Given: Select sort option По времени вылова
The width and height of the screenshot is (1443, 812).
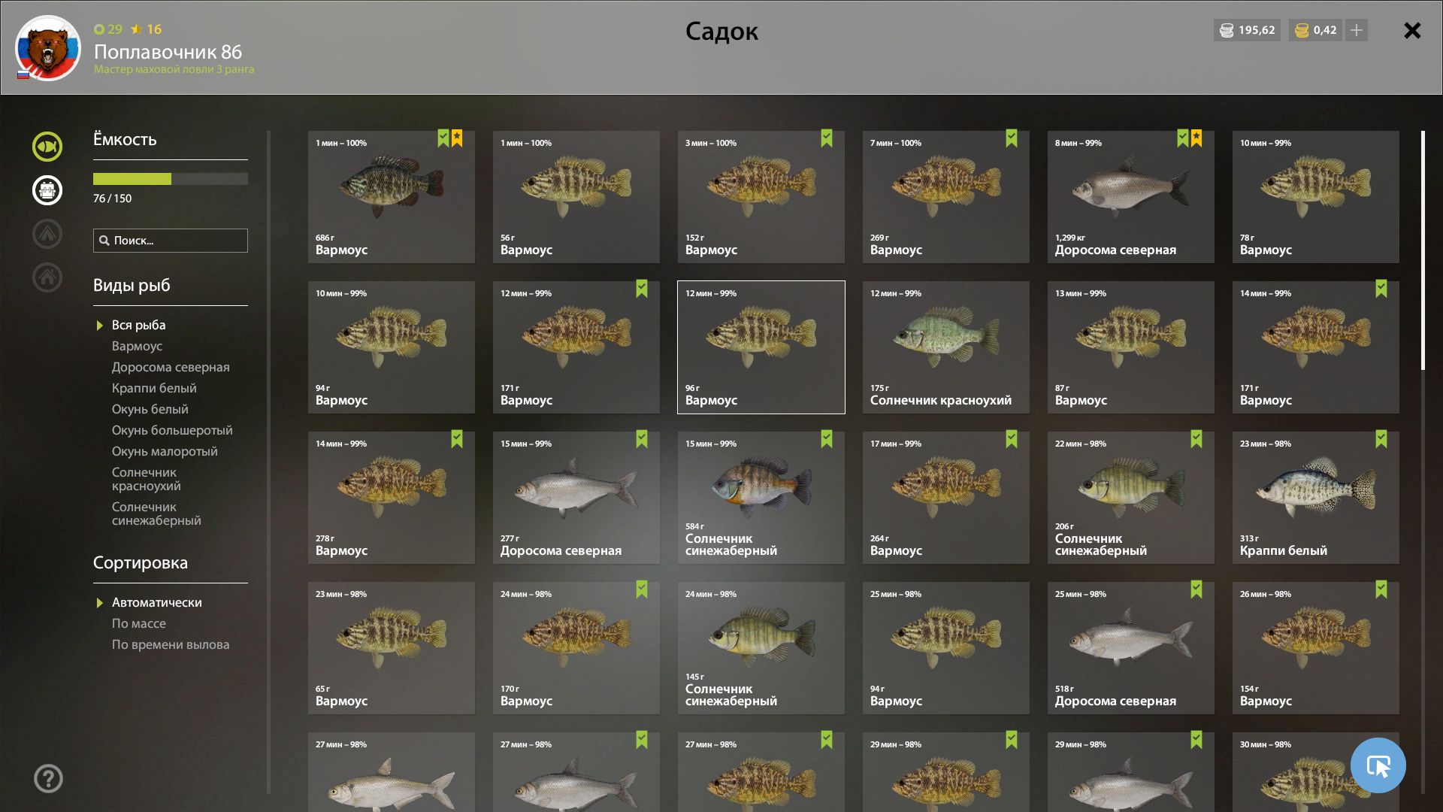Looking at the screenshot, I should 171,644.
